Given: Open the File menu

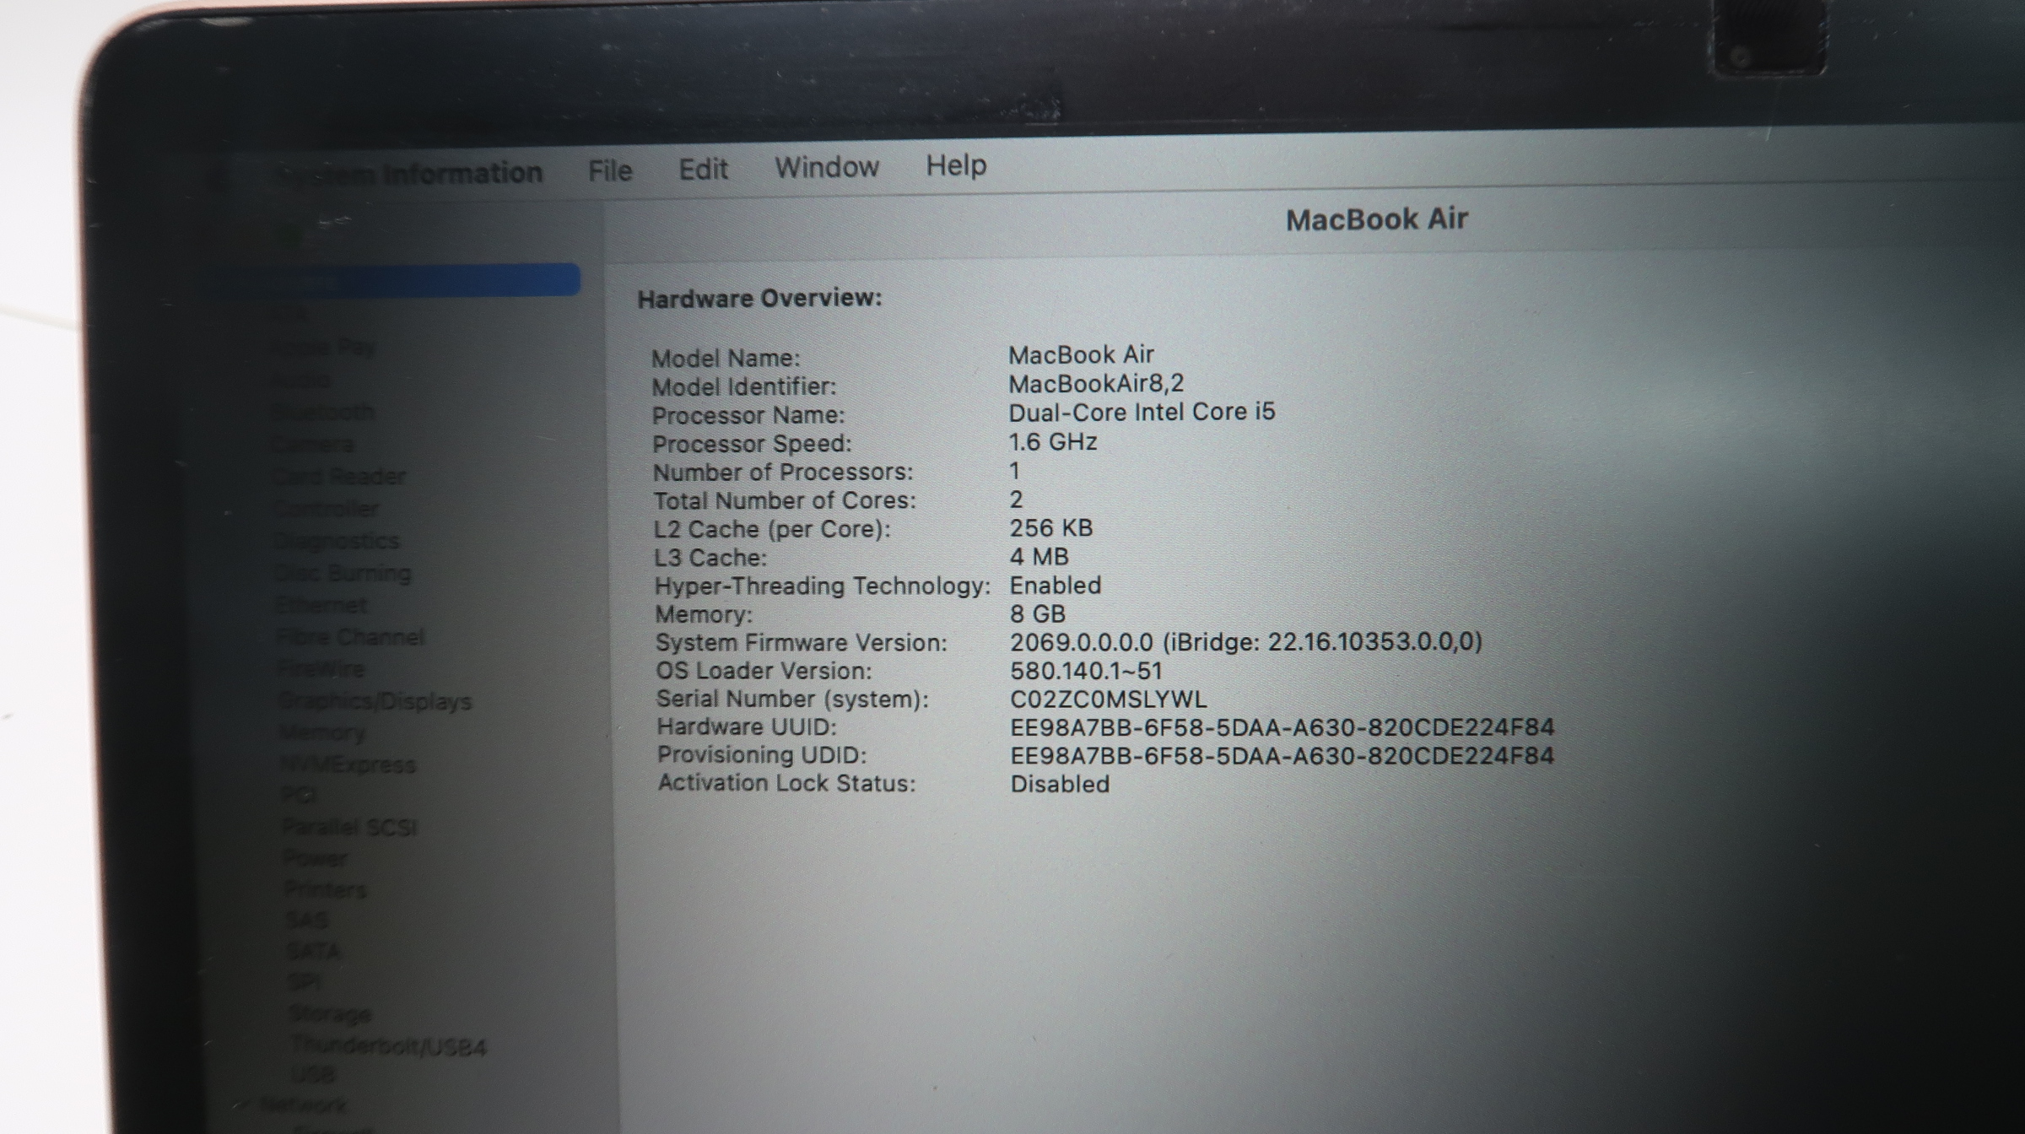Looking at the screenshot, I should click(609, 170).
